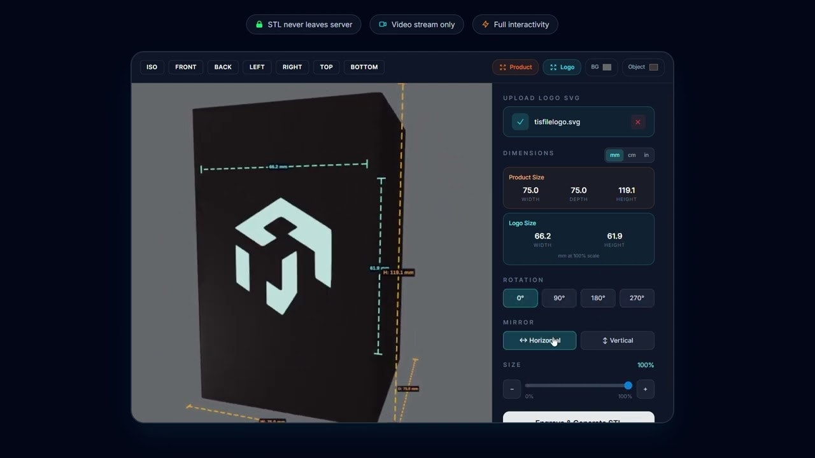This screenshot has height=458, width=815.
Task: Click the tisfilelogo.svg file name
Action: [557, 121]
